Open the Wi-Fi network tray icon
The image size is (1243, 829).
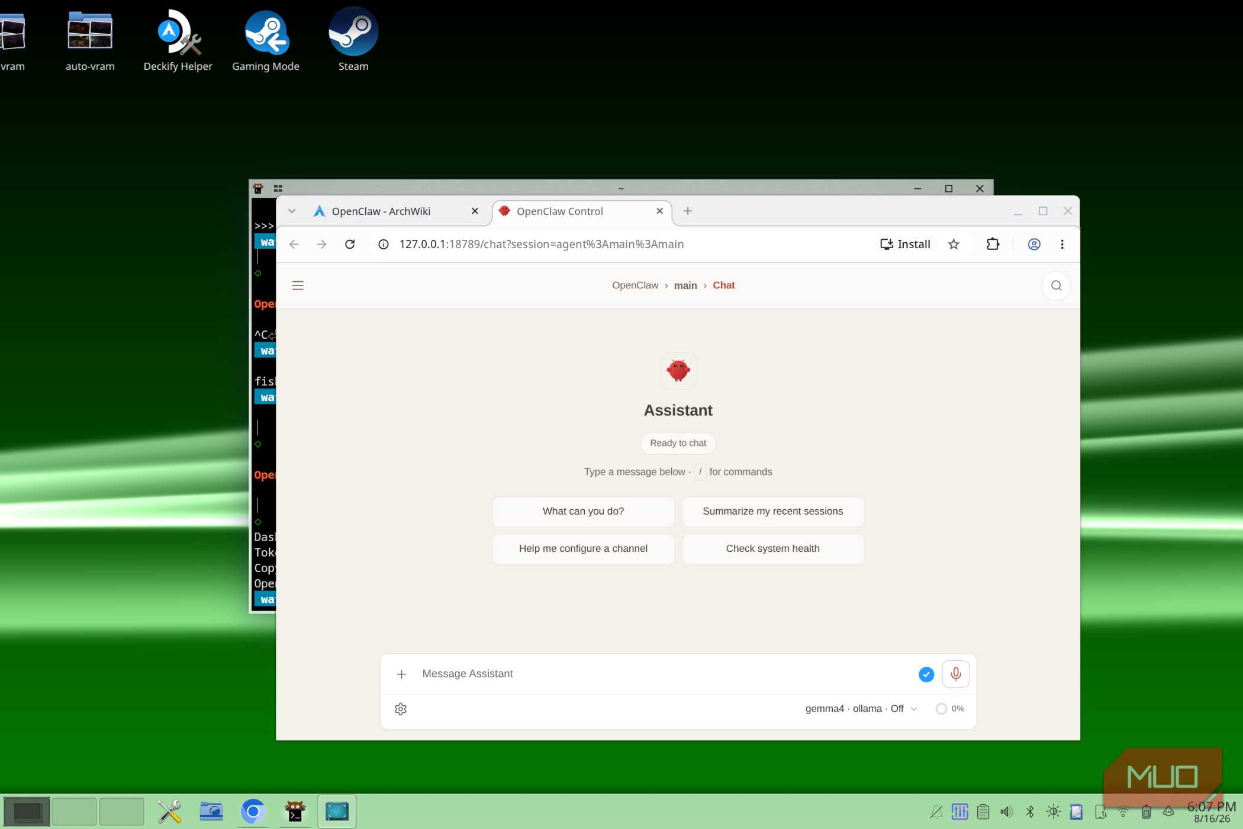pos(1123,812)
